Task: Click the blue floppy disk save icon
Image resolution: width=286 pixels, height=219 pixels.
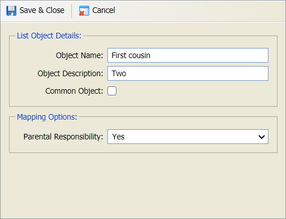Action: [11, 11]
